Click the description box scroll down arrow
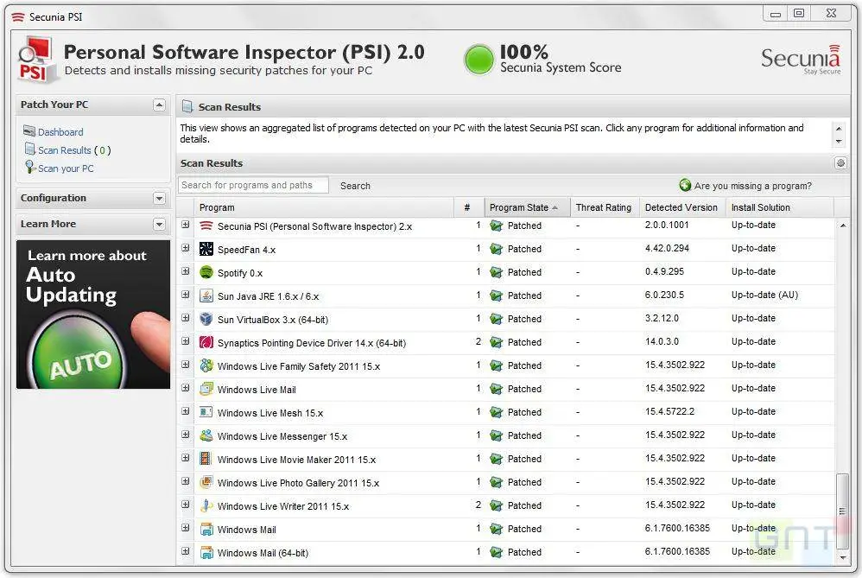Image resolution: width=862 pixels, height=578 pixels. [839, 142]
